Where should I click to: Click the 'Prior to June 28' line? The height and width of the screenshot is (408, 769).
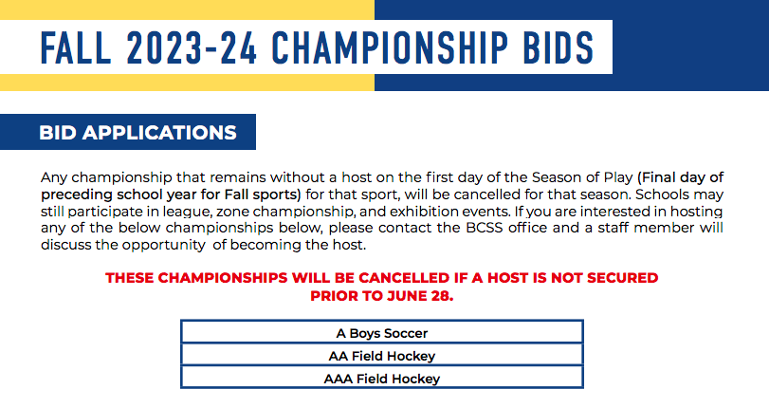point(381,296)
